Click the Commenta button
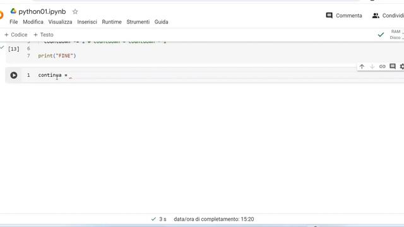 (x=343, y=15)
